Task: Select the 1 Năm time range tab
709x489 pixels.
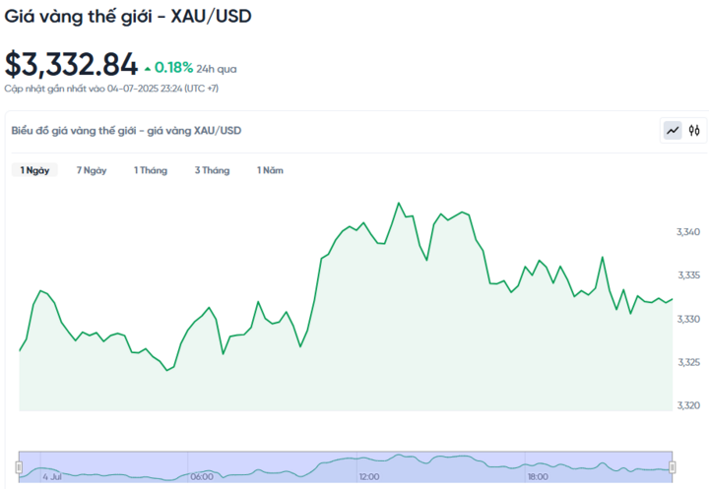Action: 270,170
